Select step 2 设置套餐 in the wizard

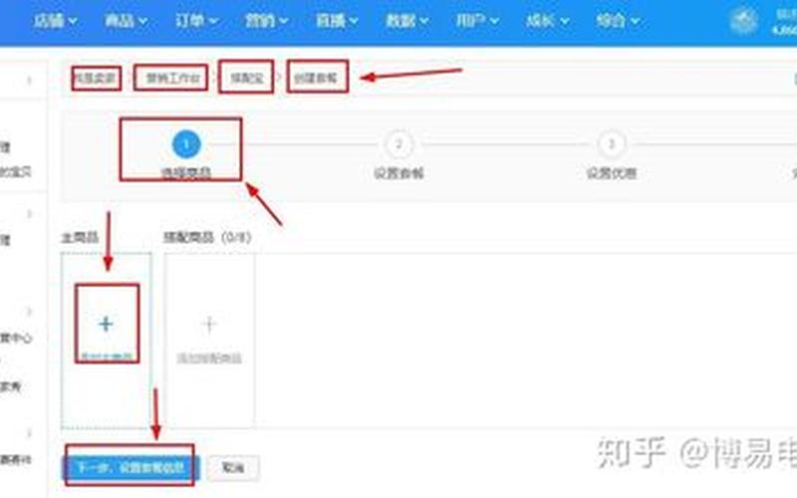coord(398,154)
